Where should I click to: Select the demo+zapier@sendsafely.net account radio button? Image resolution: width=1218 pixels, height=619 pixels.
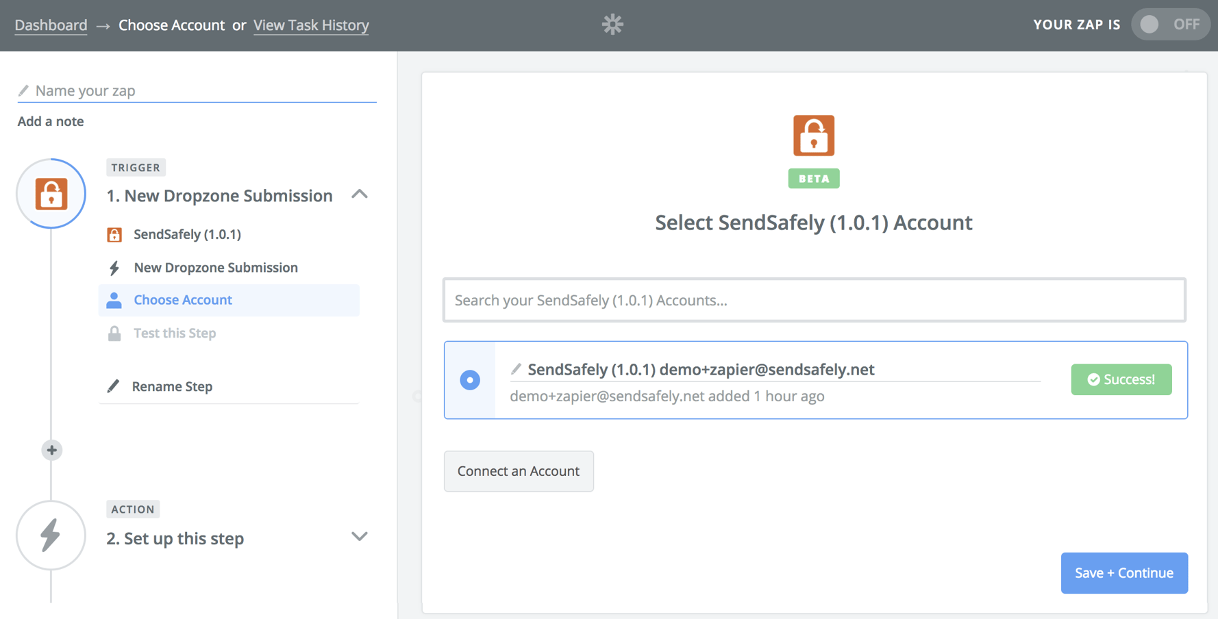(x=470, y=379)
